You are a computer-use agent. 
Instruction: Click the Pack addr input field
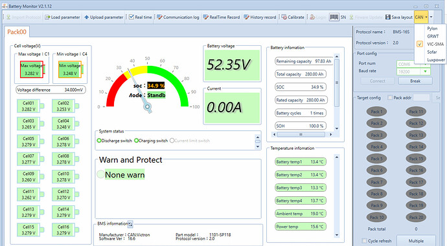(x=421, y=97)
